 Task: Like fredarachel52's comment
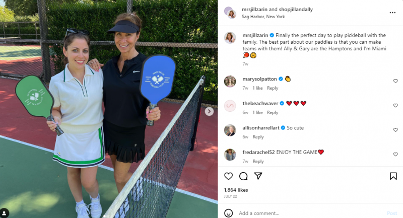pos(395,155)
